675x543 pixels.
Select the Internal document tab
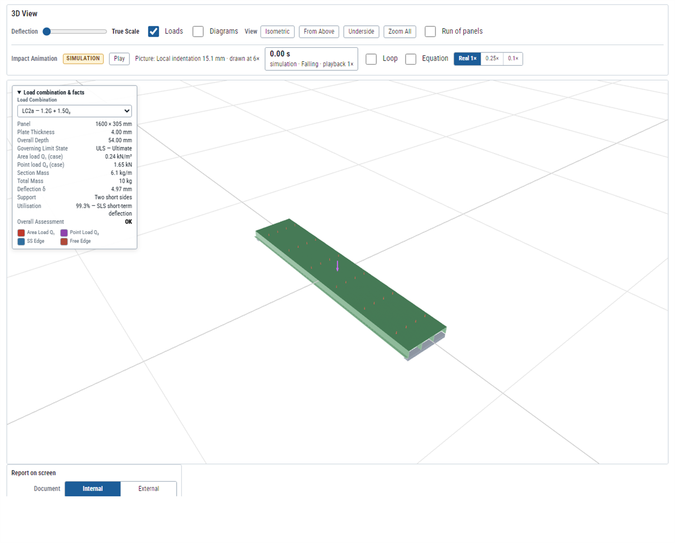pyautogui.click(x=93, y=489)
